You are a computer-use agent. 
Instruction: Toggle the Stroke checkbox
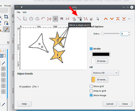click(91, 49)
